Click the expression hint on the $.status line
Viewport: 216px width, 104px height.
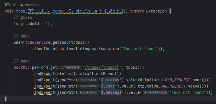[x=88, y=80]
